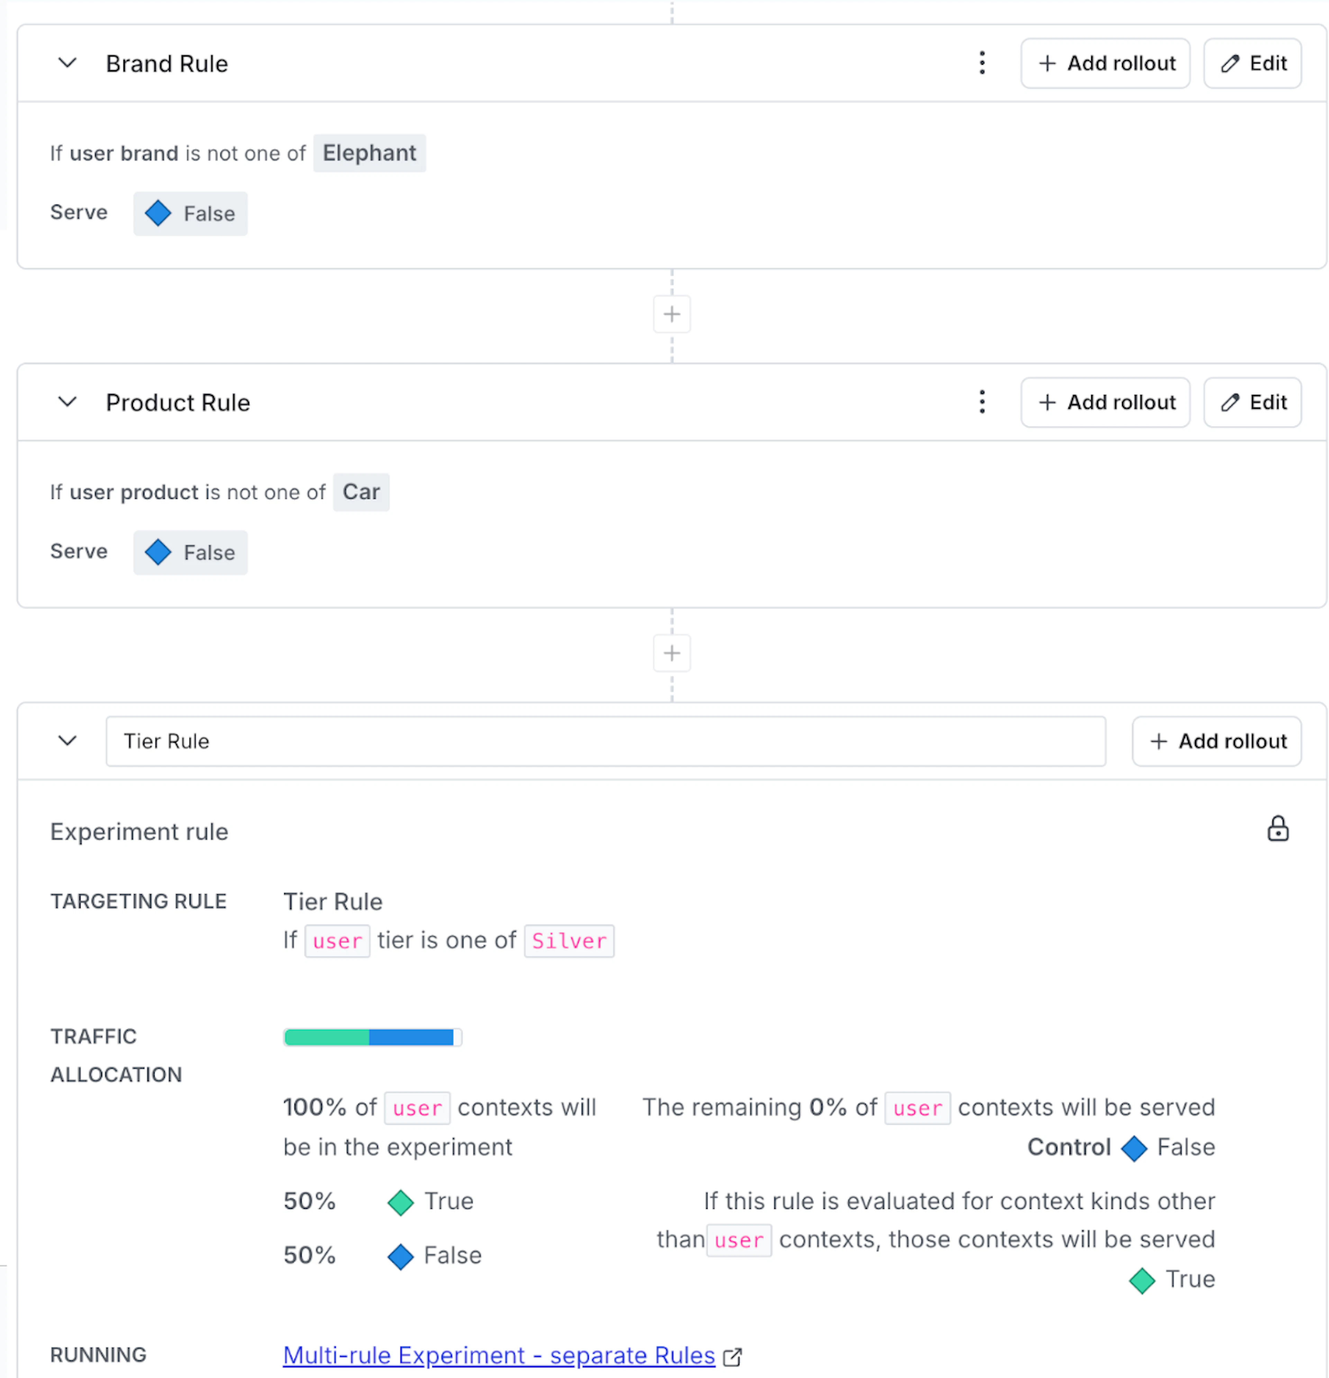
Task: Click plus icon between Product and Tier rules
Action: [671, 653]
